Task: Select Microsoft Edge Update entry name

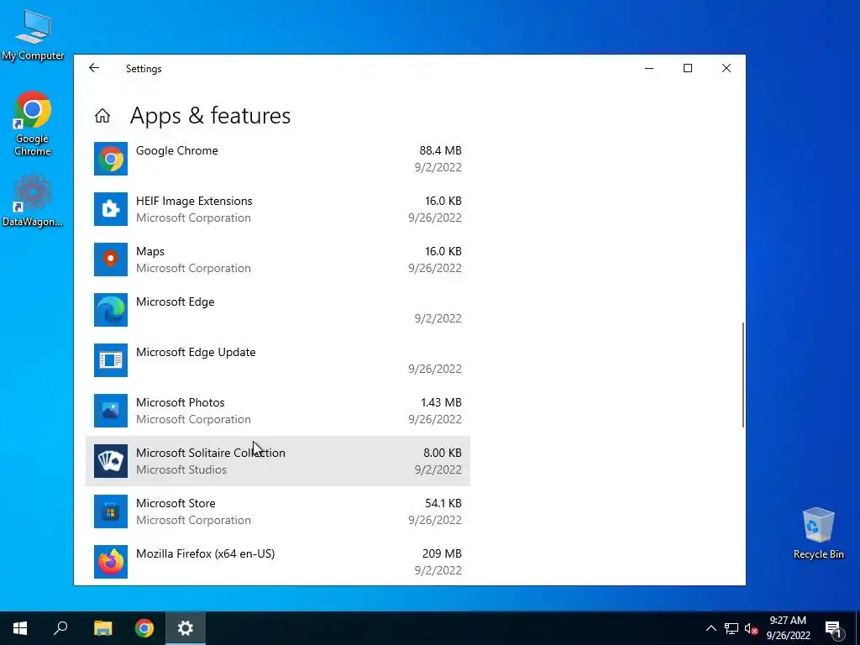Action: (x=196, y=352)
